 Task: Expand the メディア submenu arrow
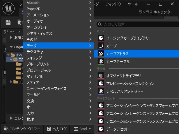point(90,83)
